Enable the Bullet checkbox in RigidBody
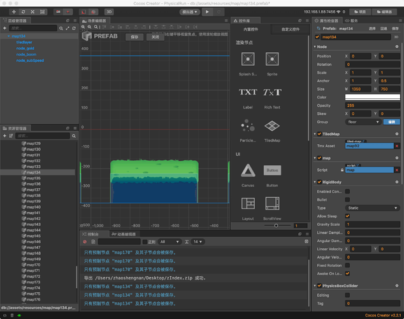Image resolution: width=404 pixels, height=319 pixels. point(347,200)
